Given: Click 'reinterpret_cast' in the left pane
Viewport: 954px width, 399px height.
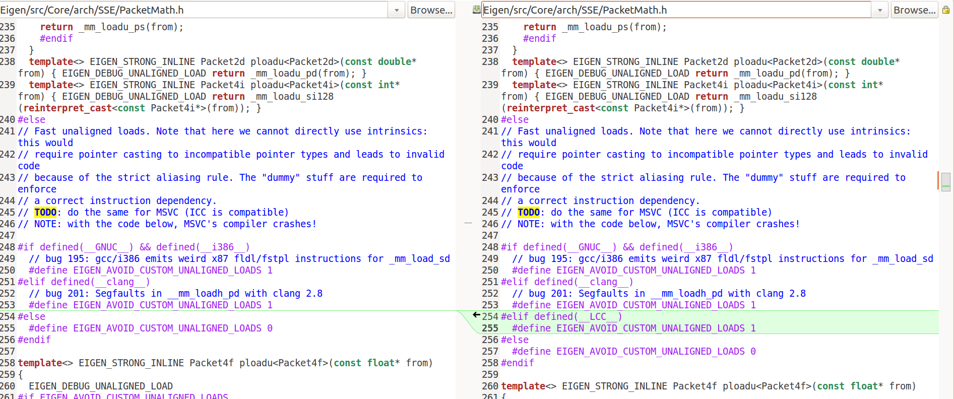Looking at the screenshot, I should click(x=68, y=108).
